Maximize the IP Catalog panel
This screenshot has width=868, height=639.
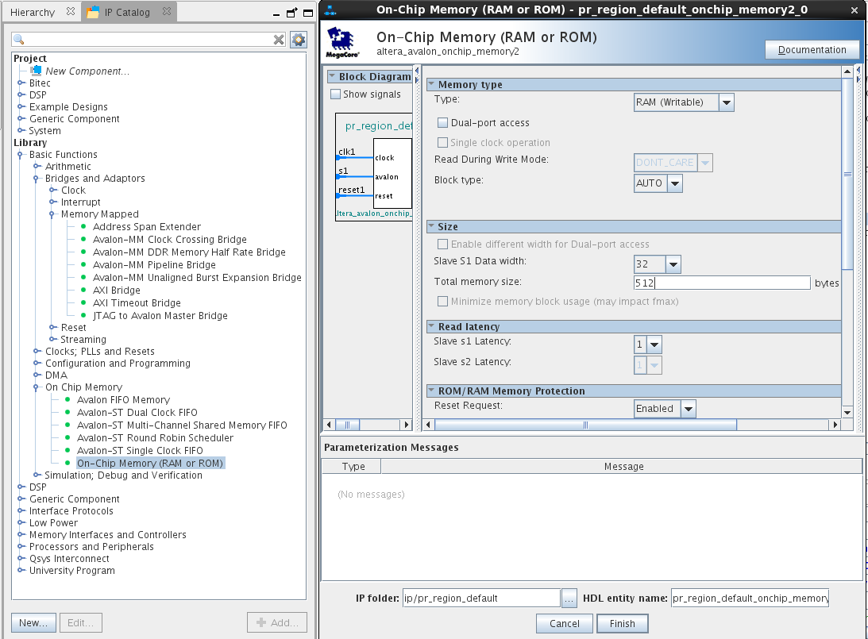coord(308,13)
